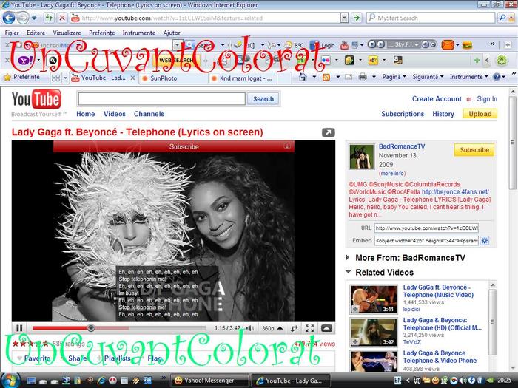The height and width of the screenshot is (388, 518).
Task: Open the BadRomanceTV channel link
Action: coord(402,146)
